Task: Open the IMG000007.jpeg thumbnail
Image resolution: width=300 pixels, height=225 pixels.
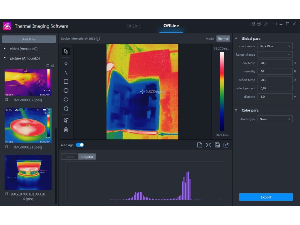Action: [x=28, y=82]
